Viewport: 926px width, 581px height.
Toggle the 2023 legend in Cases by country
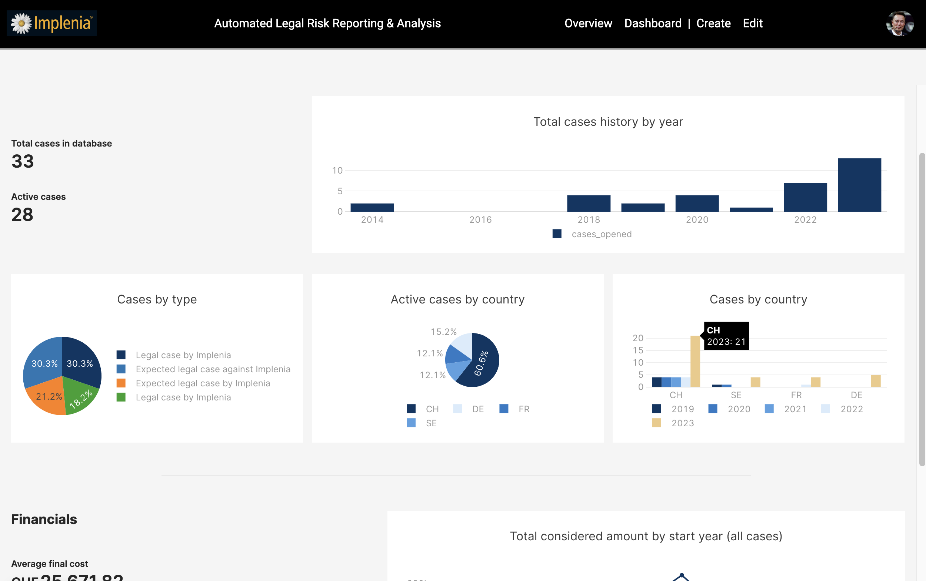[x=682, y=423]
